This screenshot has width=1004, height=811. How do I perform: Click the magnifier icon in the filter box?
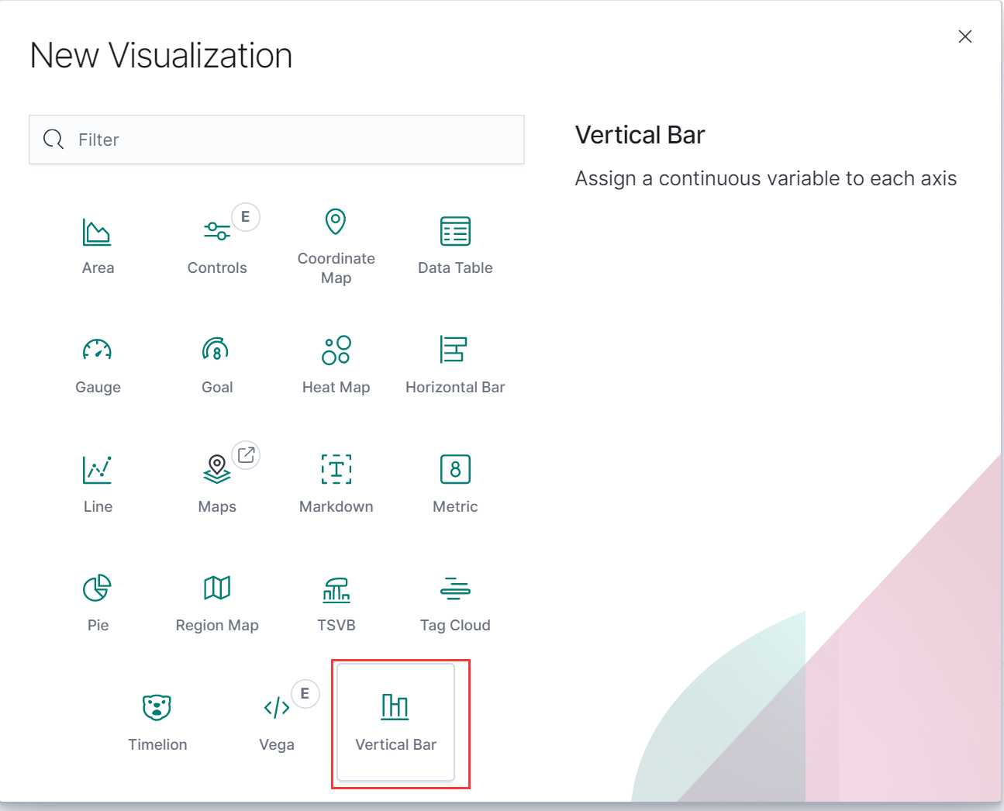point(53,140)
